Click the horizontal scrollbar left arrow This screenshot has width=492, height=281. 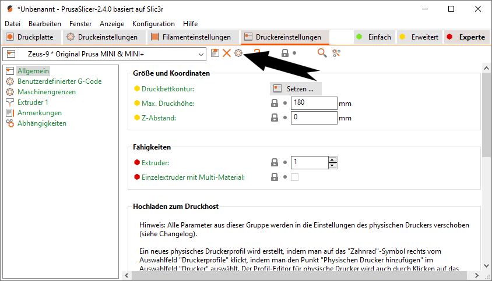[x=126, y=275]
